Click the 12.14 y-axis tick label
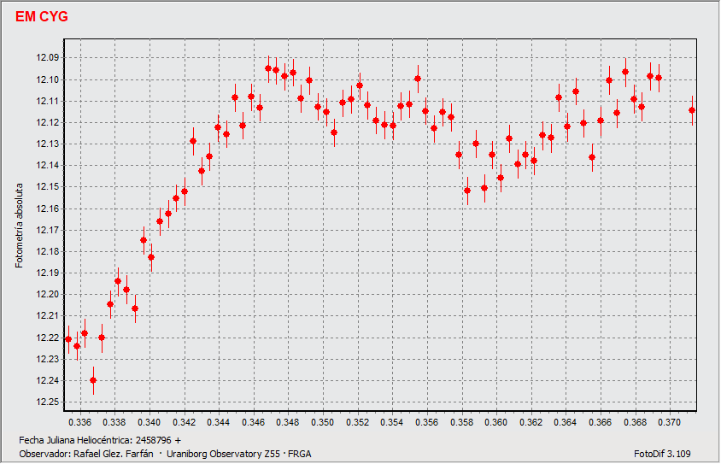 pos(47,166)
